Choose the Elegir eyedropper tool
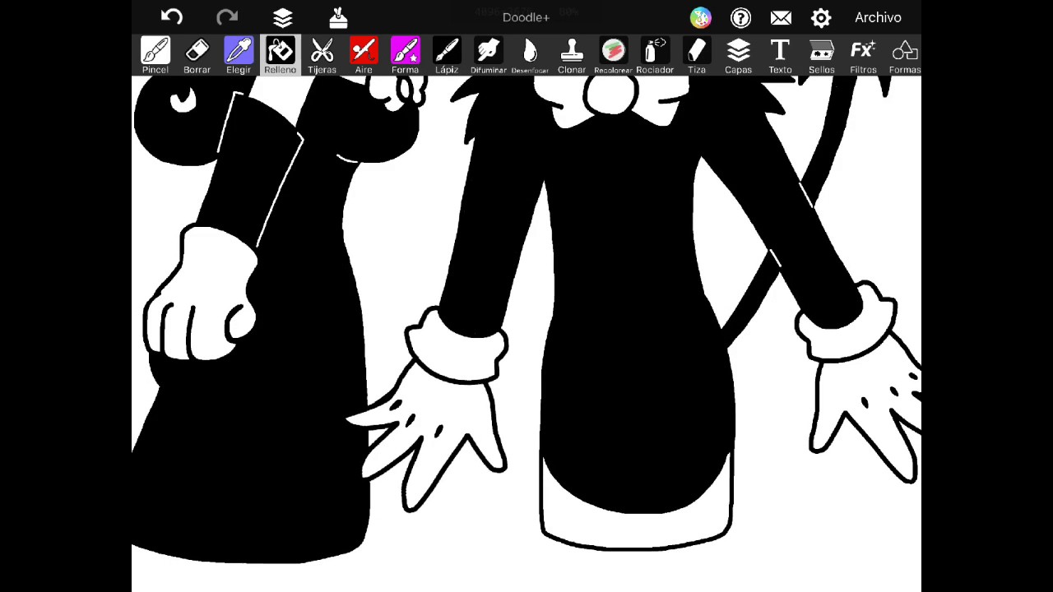This screenshot has height=592, width=1053. pyautogui.click(x=239, y=56)
